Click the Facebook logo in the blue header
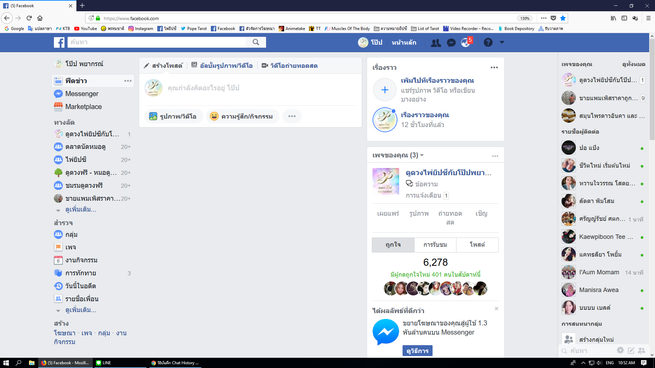This screenshot has height=368, width=655. click(59, 42)
